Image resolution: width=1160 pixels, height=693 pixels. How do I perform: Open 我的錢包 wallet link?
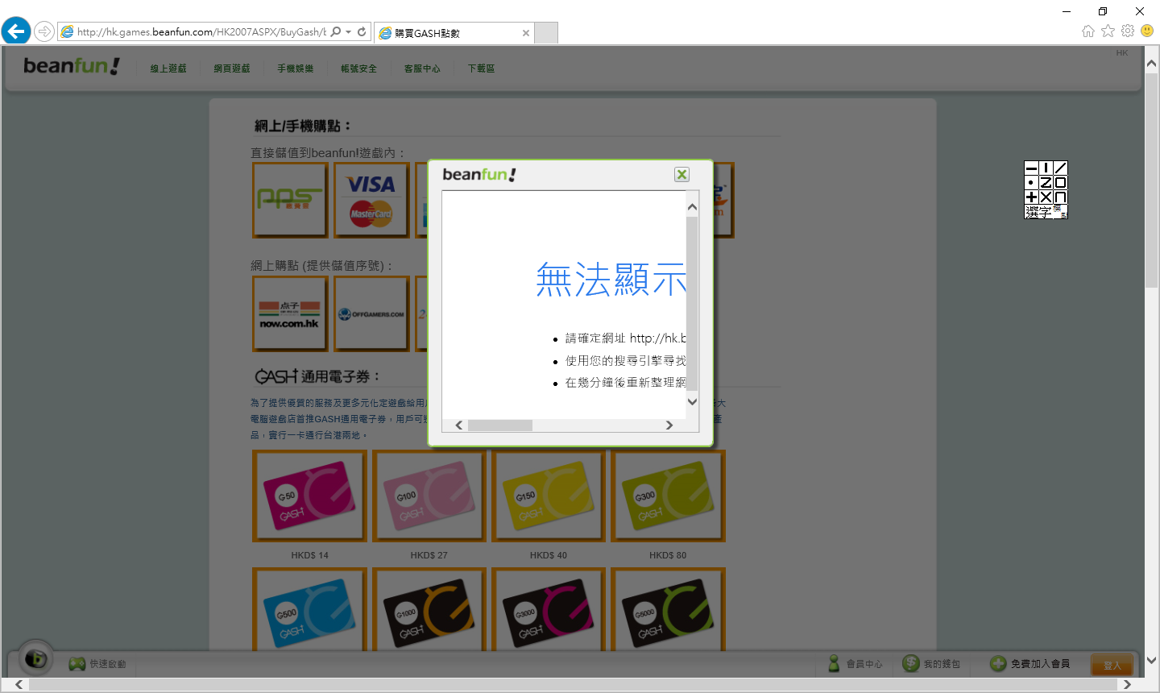(931, 664)
